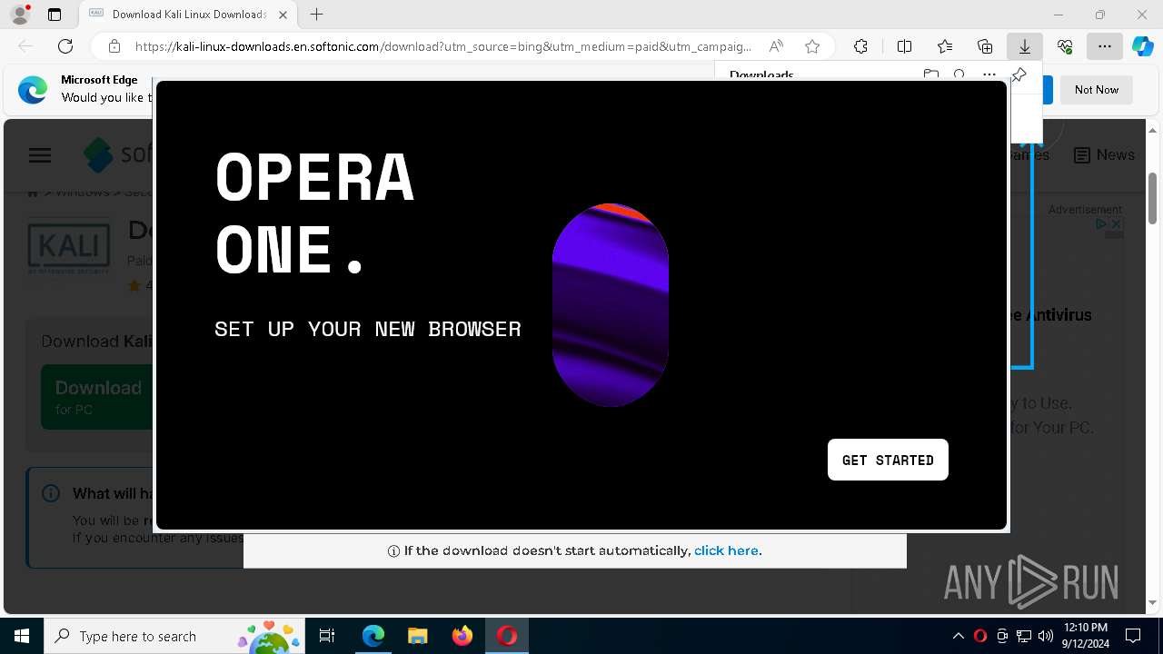Open the clock showing 12:10 PM
This screenshot has width=1163, height=654.
point(1085,636)
